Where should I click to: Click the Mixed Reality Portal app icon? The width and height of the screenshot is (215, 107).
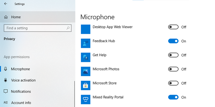coord(85,100)
